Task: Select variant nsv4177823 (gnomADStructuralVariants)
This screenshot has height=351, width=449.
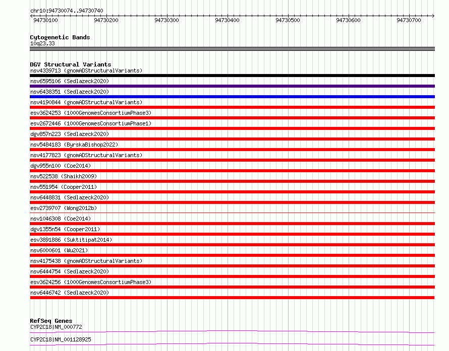Action: click(x=86, y=155)
